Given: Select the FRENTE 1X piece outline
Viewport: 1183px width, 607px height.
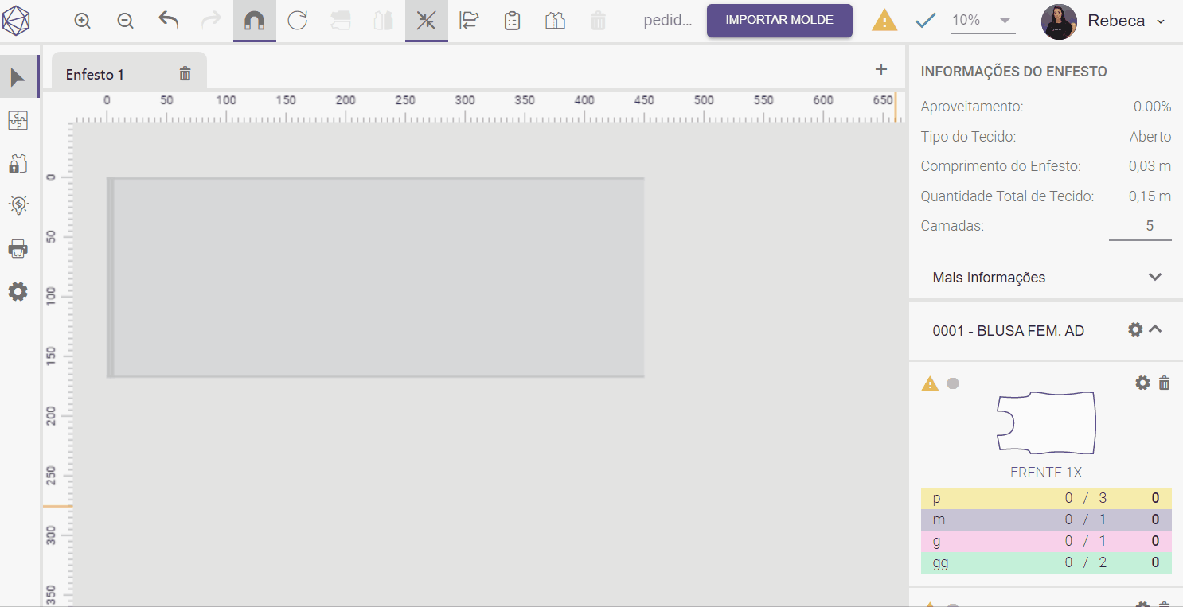Looking at the screenshot, I should 1046,422.
